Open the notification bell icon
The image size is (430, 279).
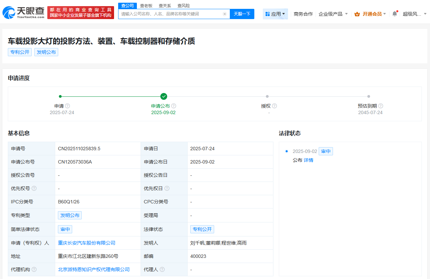[x=394, y=13]
